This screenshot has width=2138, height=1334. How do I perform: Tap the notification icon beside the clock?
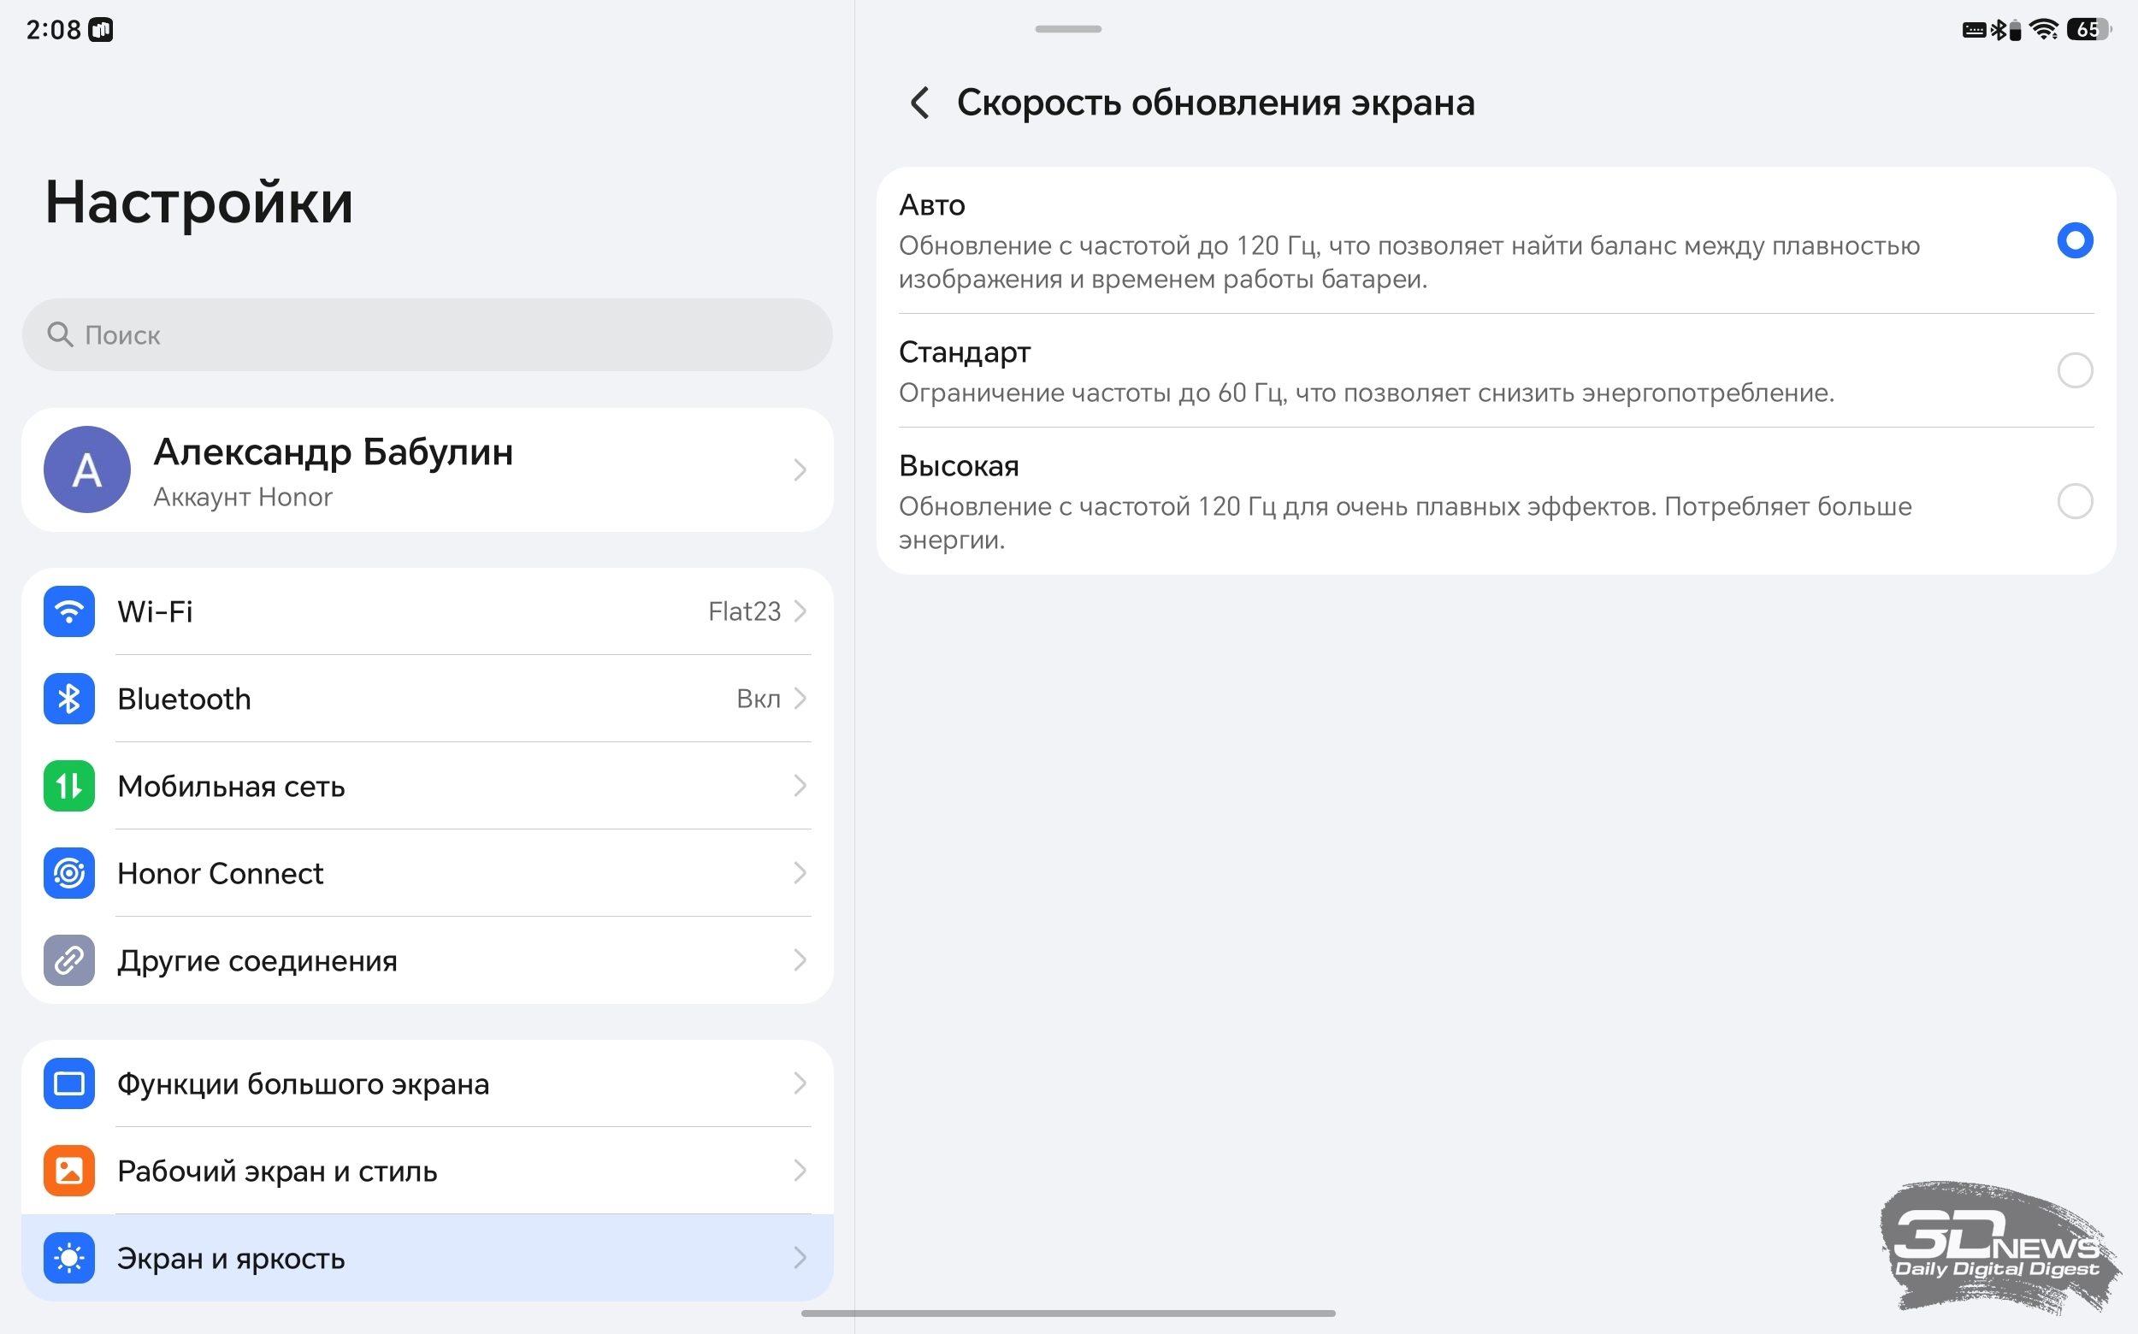click(102, 30)
